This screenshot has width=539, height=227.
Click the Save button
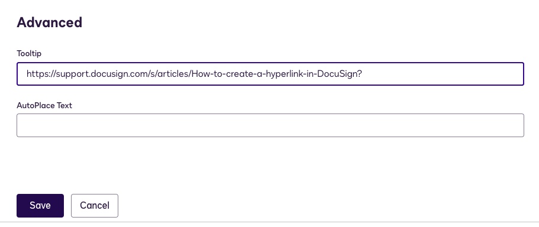point(40,205)
